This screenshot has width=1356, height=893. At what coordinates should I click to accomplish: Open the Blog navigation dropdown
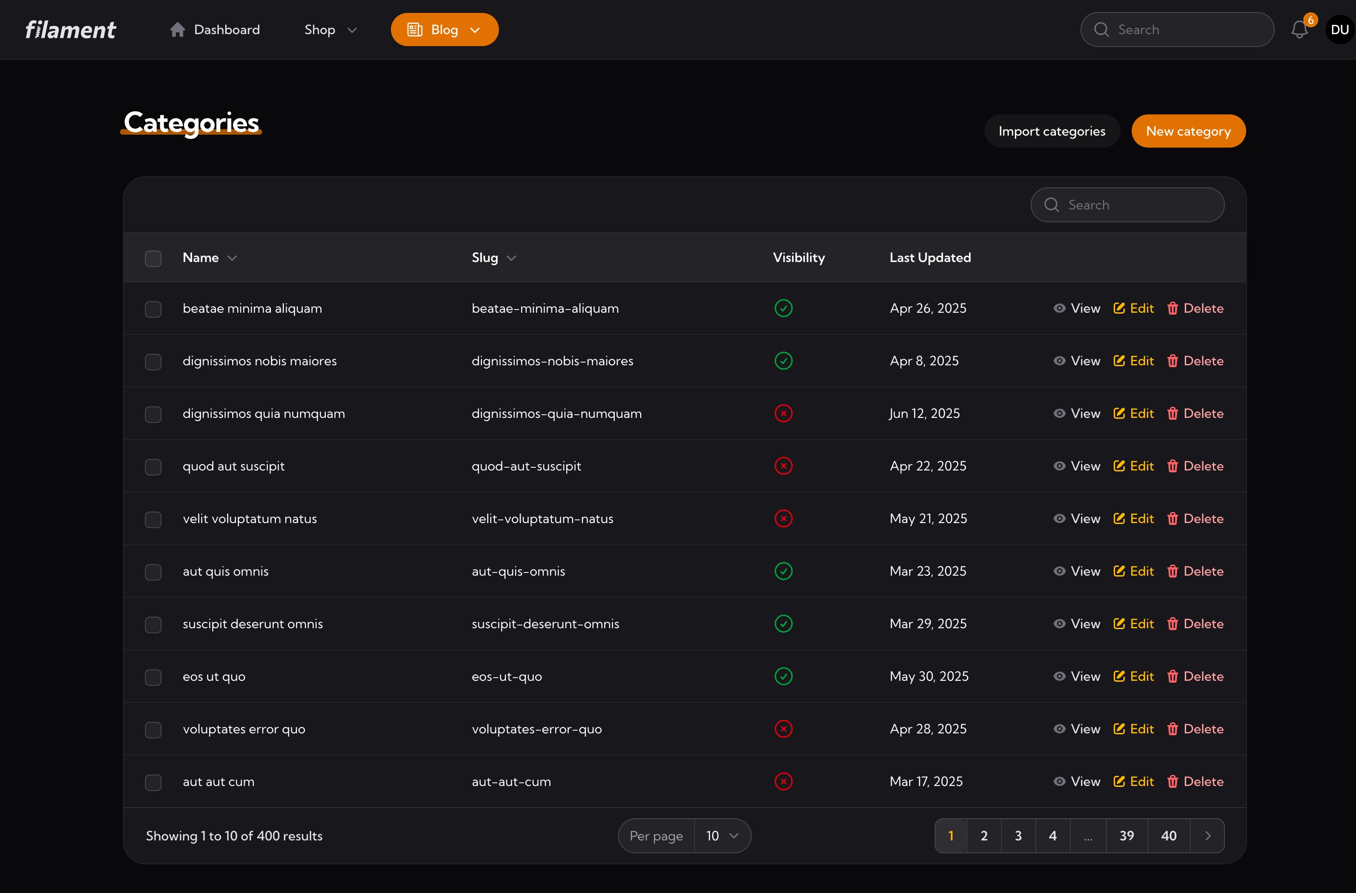pos(444,30)
